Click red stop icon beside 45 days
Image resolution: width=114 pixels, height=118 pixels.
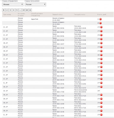click(100, 23)
